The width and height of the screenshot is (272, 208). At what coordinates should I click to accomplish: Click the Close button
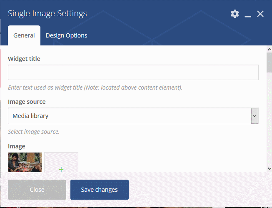point(37,190)
